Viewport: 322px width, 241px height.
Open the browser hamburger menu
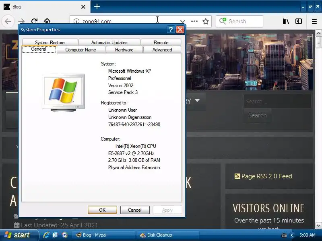tap(314, 21)
